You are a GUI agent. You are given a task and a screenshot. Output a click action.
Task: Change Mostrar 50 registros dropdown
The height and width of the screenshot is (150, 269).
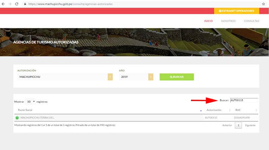click(31, 101)
